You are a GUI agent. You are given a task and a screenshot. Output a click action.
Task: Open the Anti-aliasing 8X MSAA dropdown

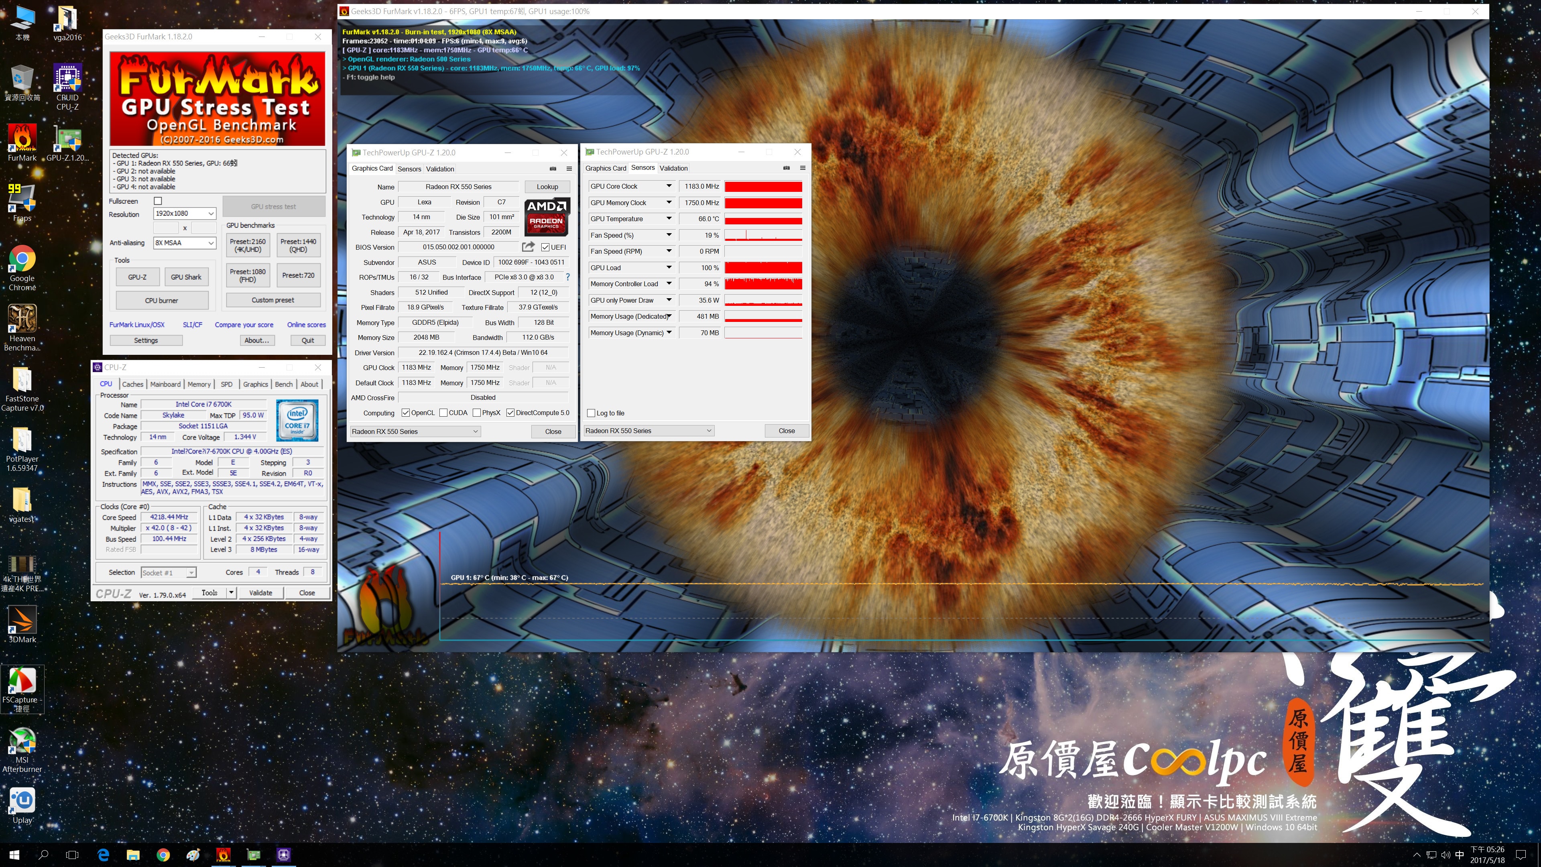click(x=184, y=243)
